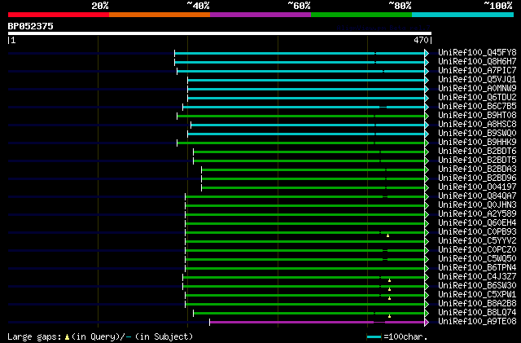Click the ~80% legend label
521x343 pixels.
(x=400, y=6)
